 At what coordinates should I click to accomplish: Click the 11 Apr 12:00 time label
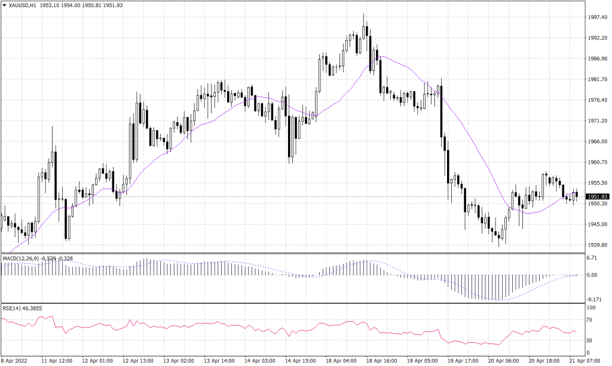[x=57, y=361]
